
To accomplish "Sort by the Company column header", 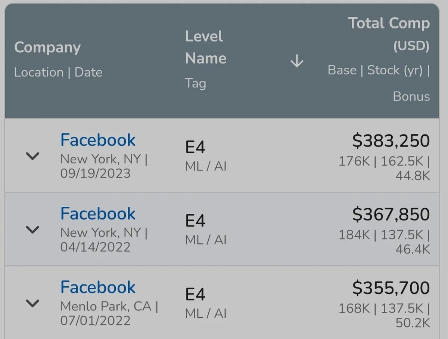I will point(47,47).
